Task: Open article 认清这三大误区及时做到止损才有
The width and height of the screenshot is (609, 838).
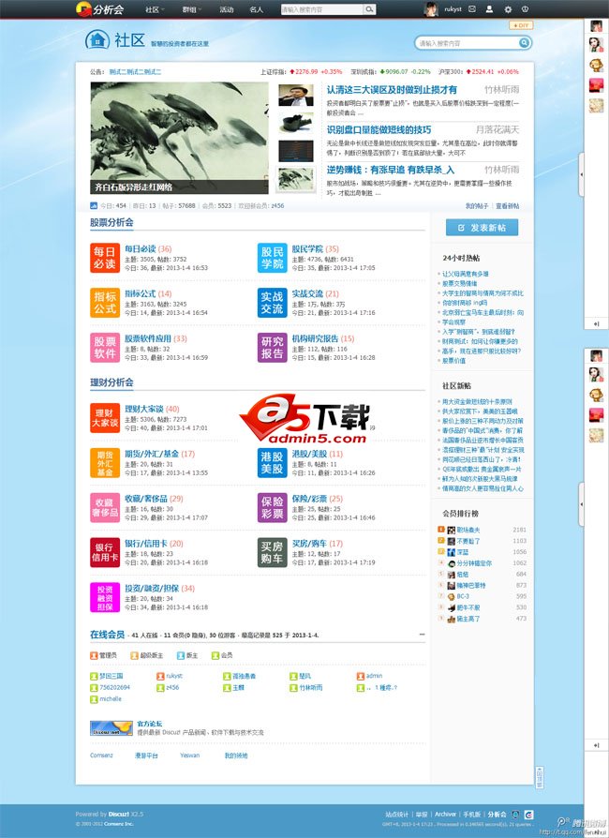Action: point(392,90)
